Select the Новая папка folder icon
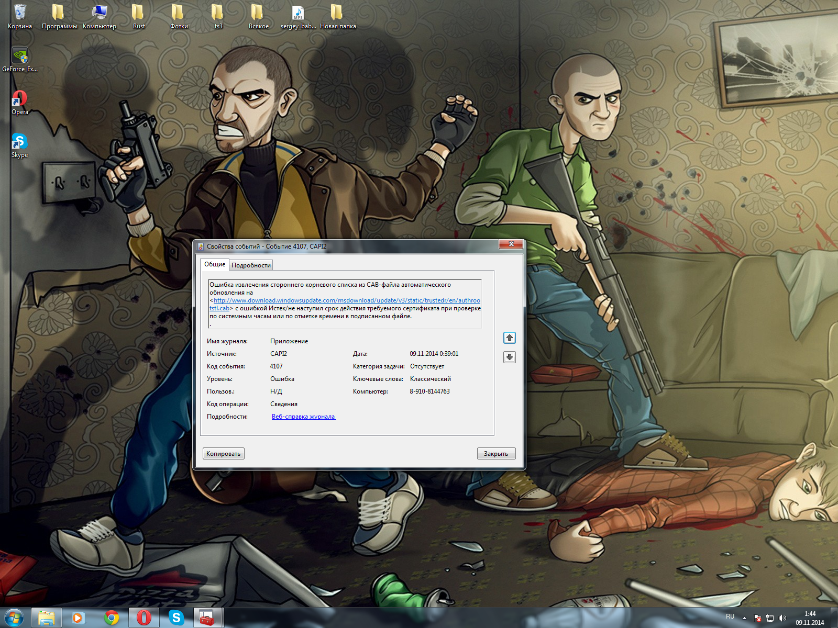This screenshot has width=838, height=628. pos(338,16)
